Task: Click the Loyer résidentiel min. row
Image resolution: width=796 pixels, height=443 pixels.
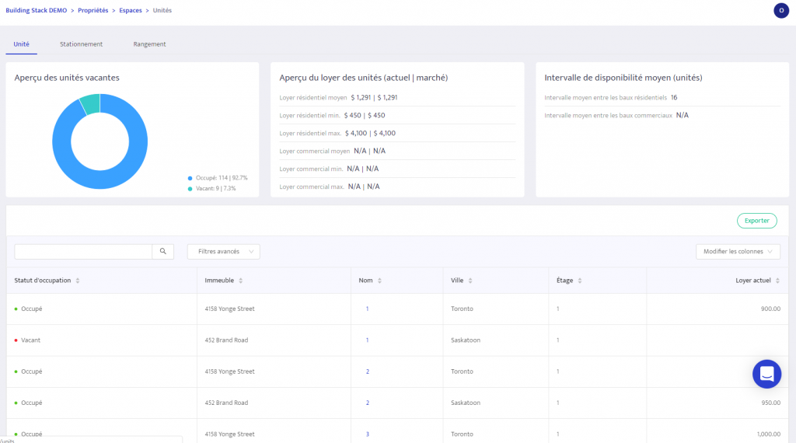Action: 397,115
